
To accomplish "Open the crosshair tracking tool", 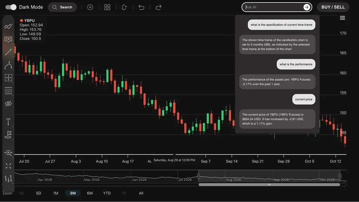I will coord(8,153).
